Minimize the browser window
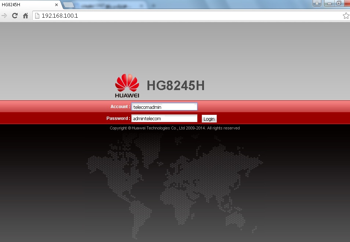 coord(328,3)
